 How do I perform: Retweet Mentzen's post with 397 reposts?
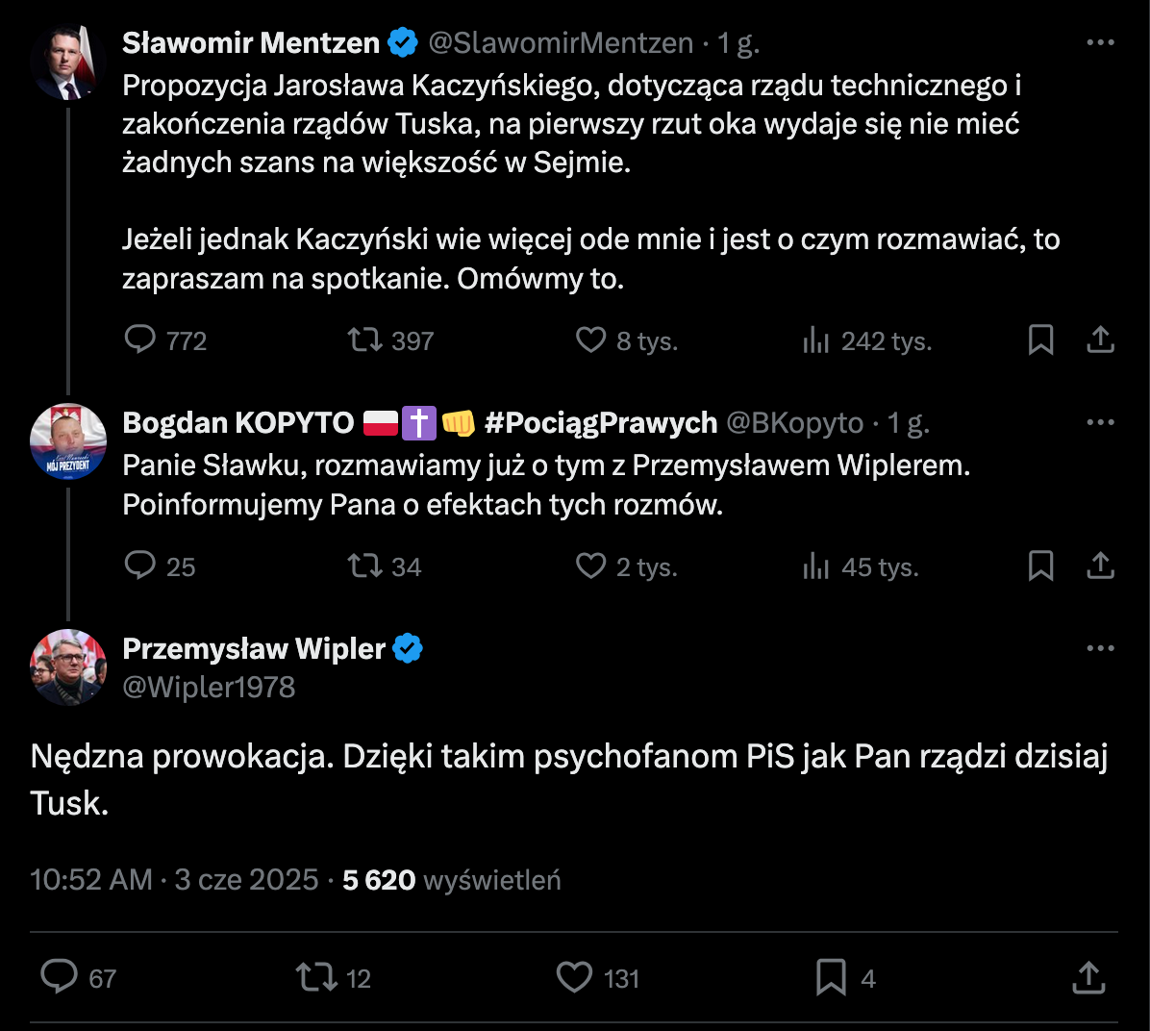pyautogui.click(x=365, y=340)
